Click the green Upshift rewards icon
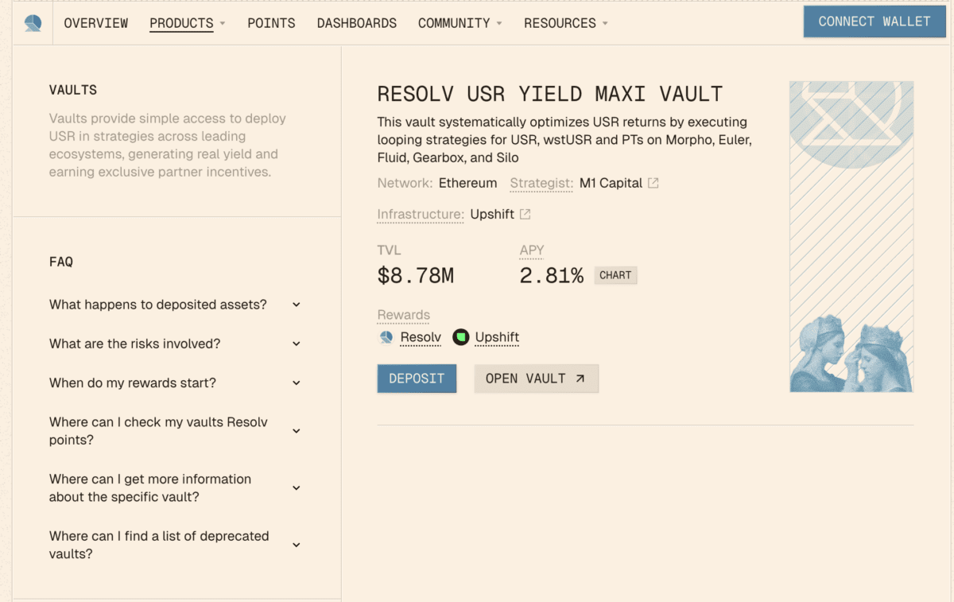Screen dimensions: 954x602 (x=461, y=337)
